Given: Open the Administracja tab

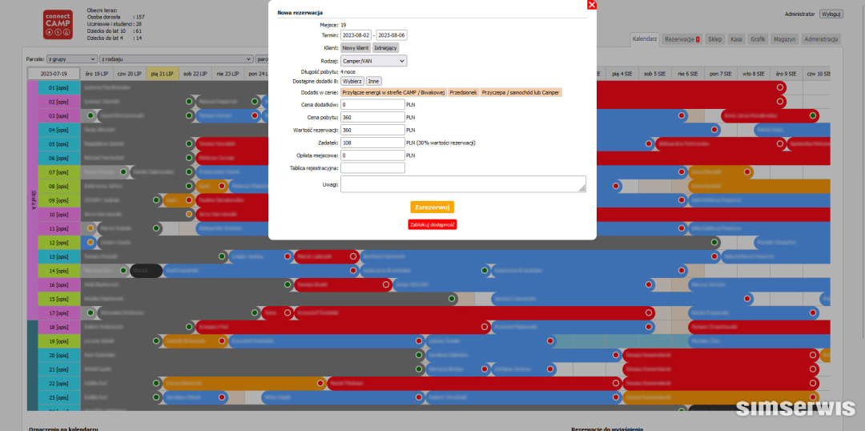Looking at the screenshot, I should 821,40.
